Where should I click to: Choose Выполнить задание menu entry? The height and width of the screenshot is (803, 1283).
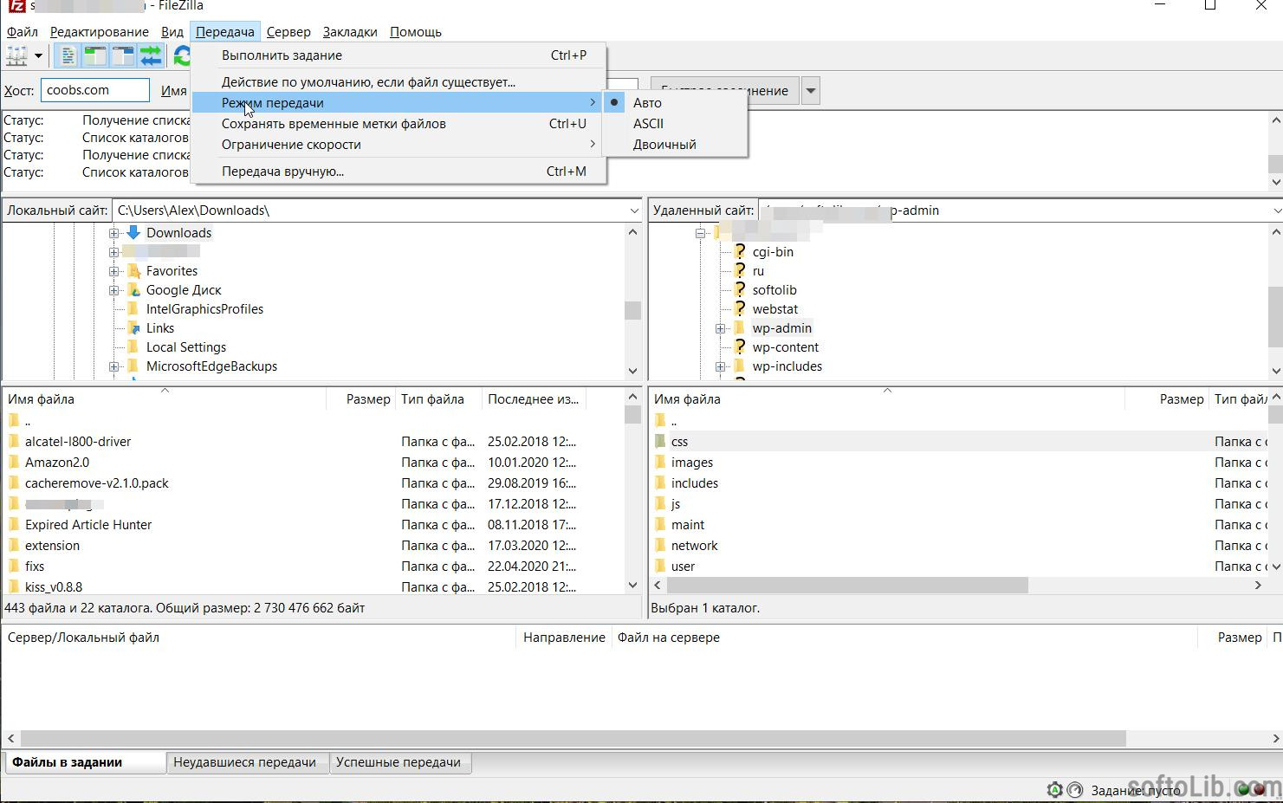(x=398, y=55)
